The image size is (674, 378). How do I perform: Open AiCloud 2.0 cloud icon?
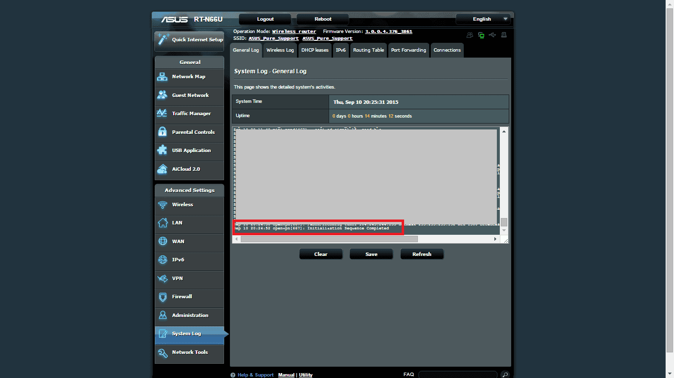click(162, 169)
